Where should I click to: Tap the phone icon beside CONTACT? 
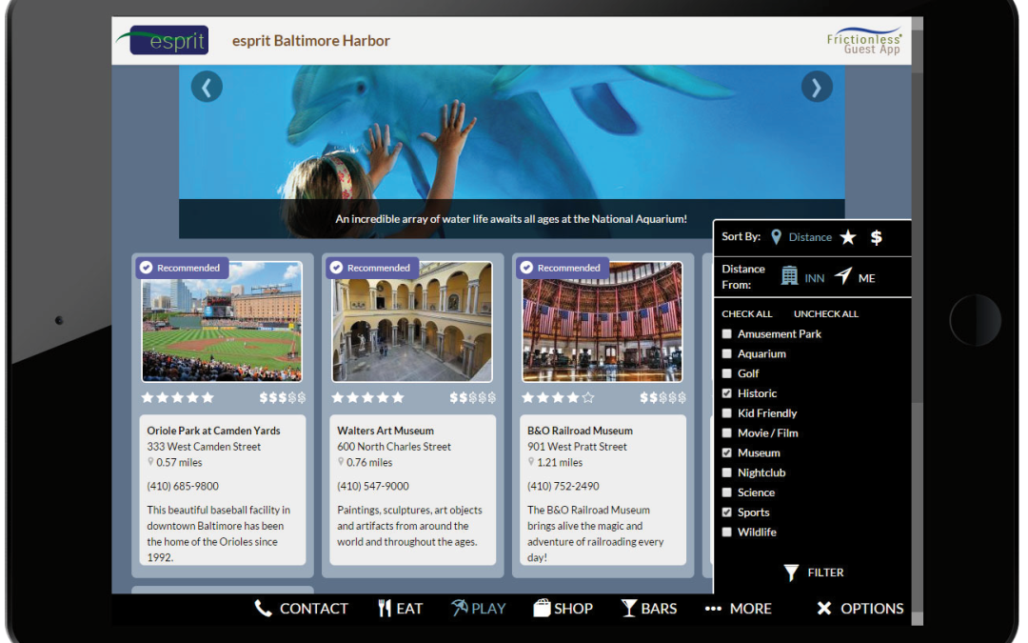pyautogui.click(x=263, y=608)
